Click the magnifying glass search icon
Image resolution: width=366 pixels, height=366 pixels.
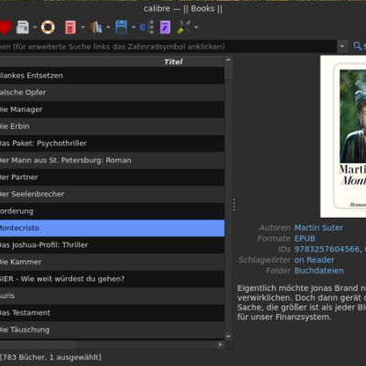[x=357, y=47]
